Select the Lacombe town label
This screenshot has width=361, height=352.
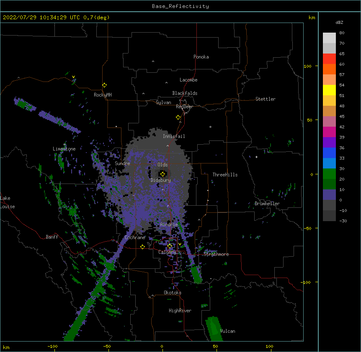(x=188, y=80)
